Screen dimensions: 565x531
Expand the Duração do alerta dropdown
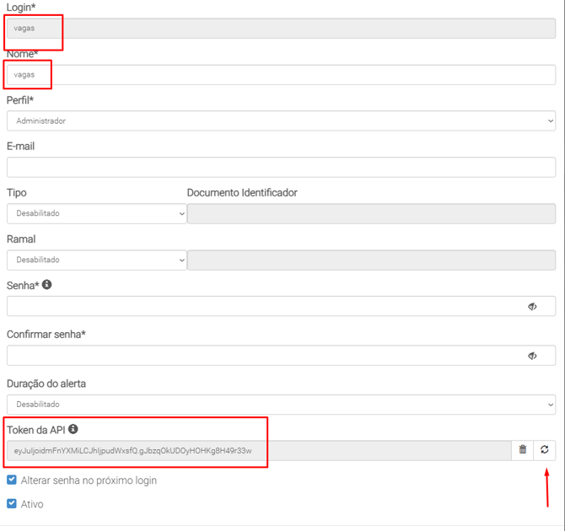[281, 405]
